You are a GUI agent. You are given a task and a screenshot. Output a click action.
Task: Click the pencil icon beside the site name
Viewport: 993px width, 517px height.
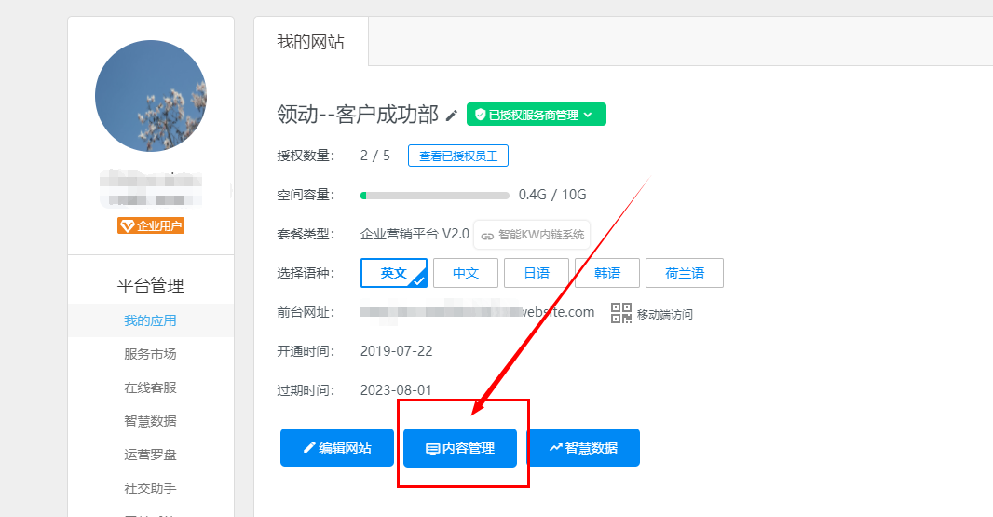coord(452,116)
